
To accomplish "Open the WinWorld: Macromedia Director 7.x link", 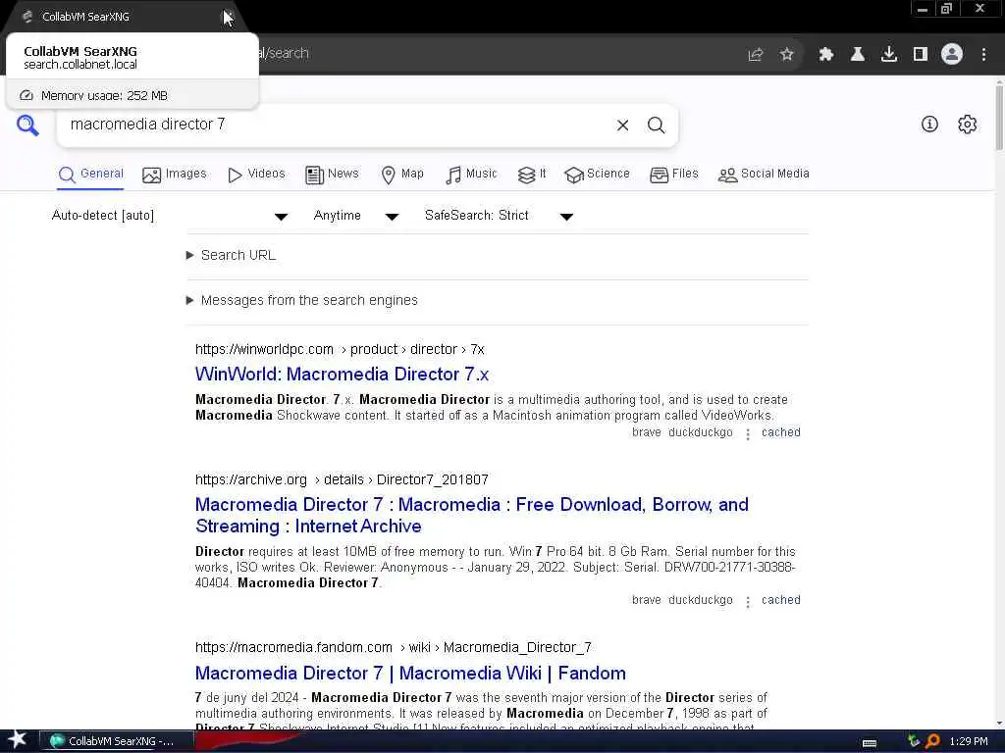I will click(343, 374).
